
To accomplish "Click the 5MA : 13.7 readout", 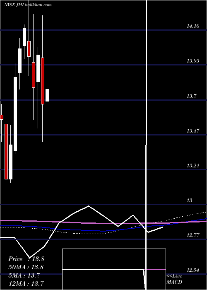I will click(x=24, y=275).
